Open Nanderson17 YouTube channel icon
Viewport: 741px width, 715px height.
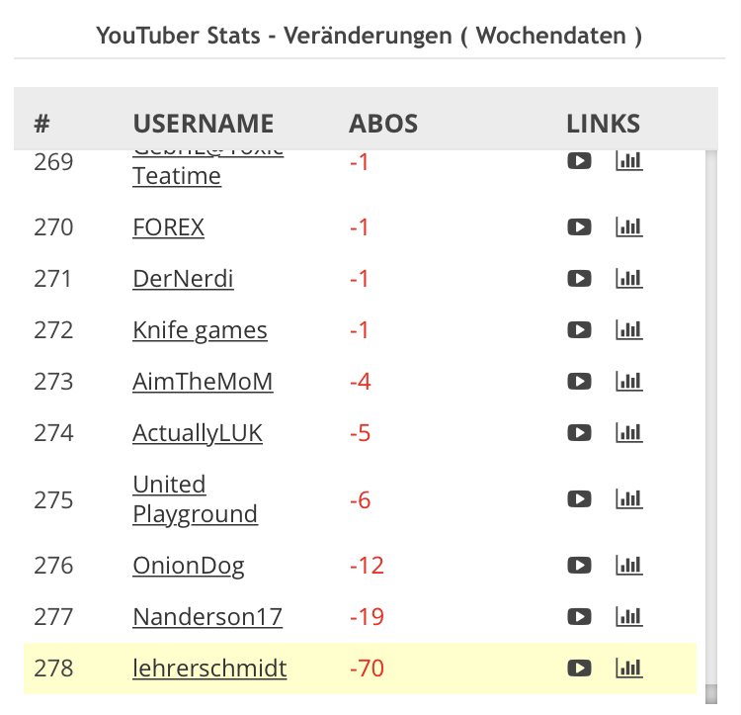tap(579, 617)
